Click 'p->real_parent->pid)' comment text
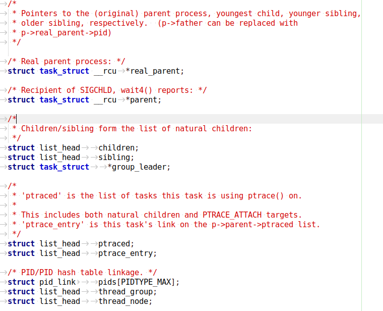This screenshot has width=383, height=311. pyautogui.click(x=66, y=33)
